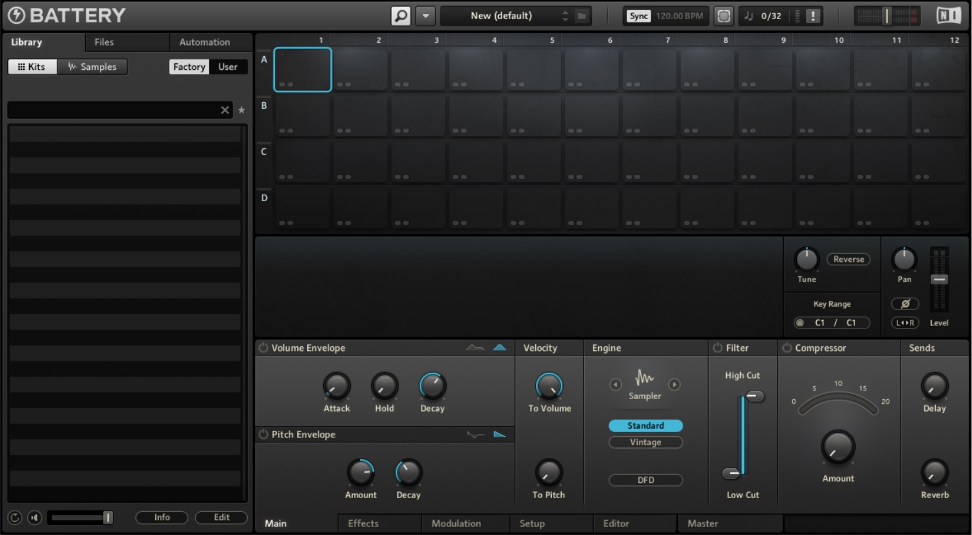Adjust the master volume slider in header
Viewport: 972px width, 535px height.
click(x=887, y=16)
